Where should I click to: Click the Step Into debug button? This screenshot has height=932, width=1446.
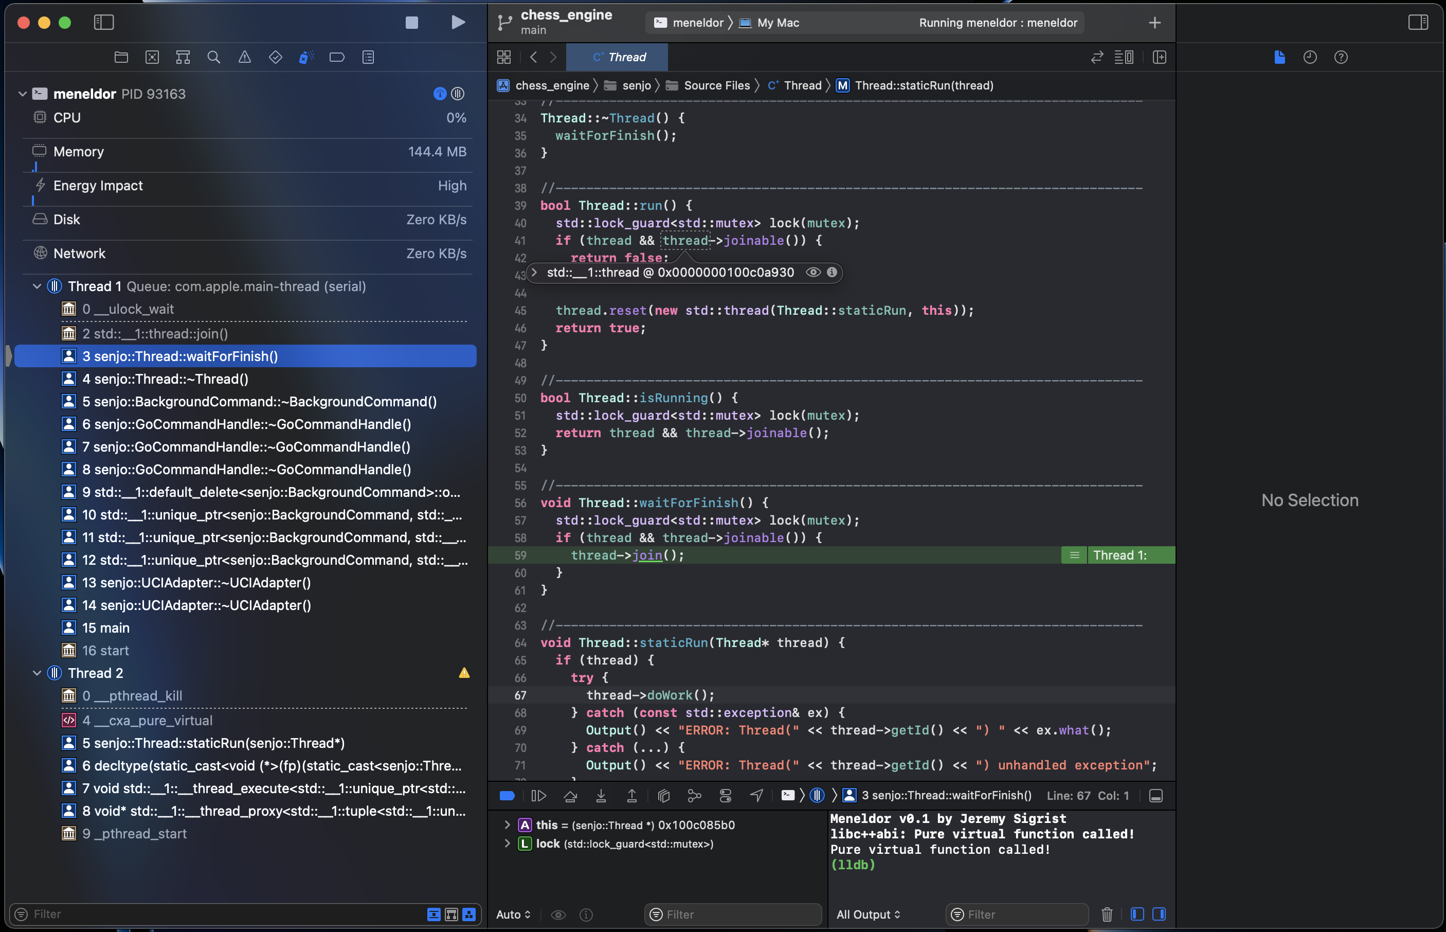coord(601,796)
